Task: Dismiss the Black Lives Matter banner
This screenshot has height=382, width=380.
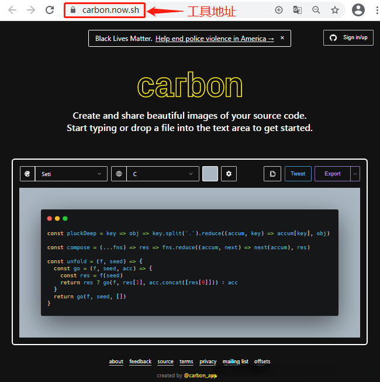Action: (x=282, y=38)
